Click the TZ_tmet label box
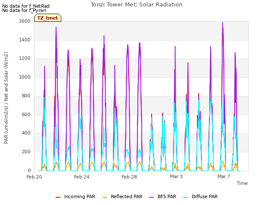The width and height of the screenshot is (274, 205). (48, 18)
